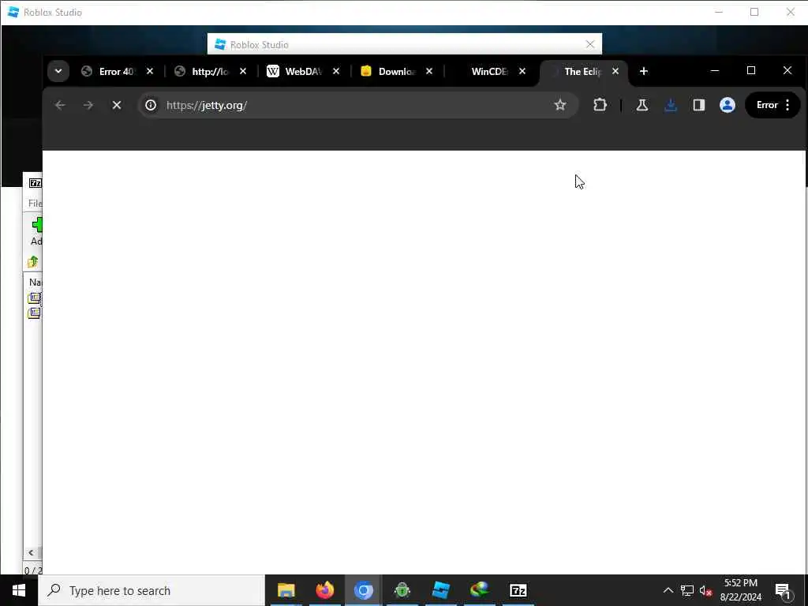Image resolution: width=808 pixels, height=606 pixels.
Task: Show Chrome downloads
Action: click(671, 105)
